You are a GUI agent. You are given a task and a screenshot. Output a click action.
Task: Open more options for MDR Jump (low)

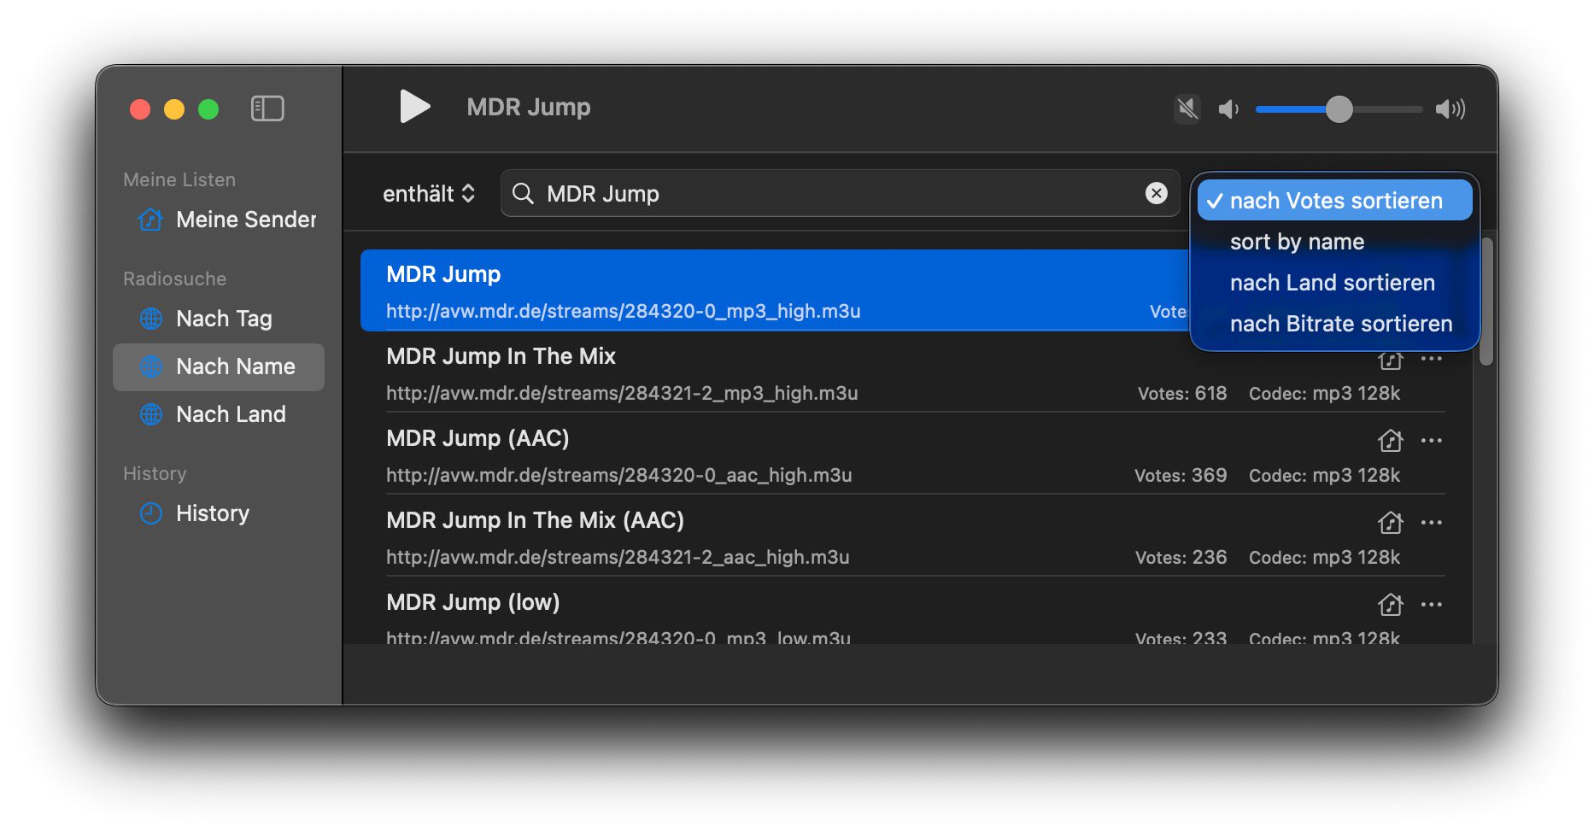click(x=1432, y=605)
